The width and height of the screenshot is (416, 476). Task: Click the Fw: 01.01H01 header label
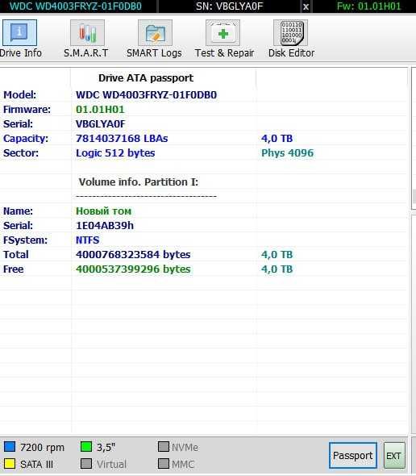pyautogui.click(x=368, y=6)
